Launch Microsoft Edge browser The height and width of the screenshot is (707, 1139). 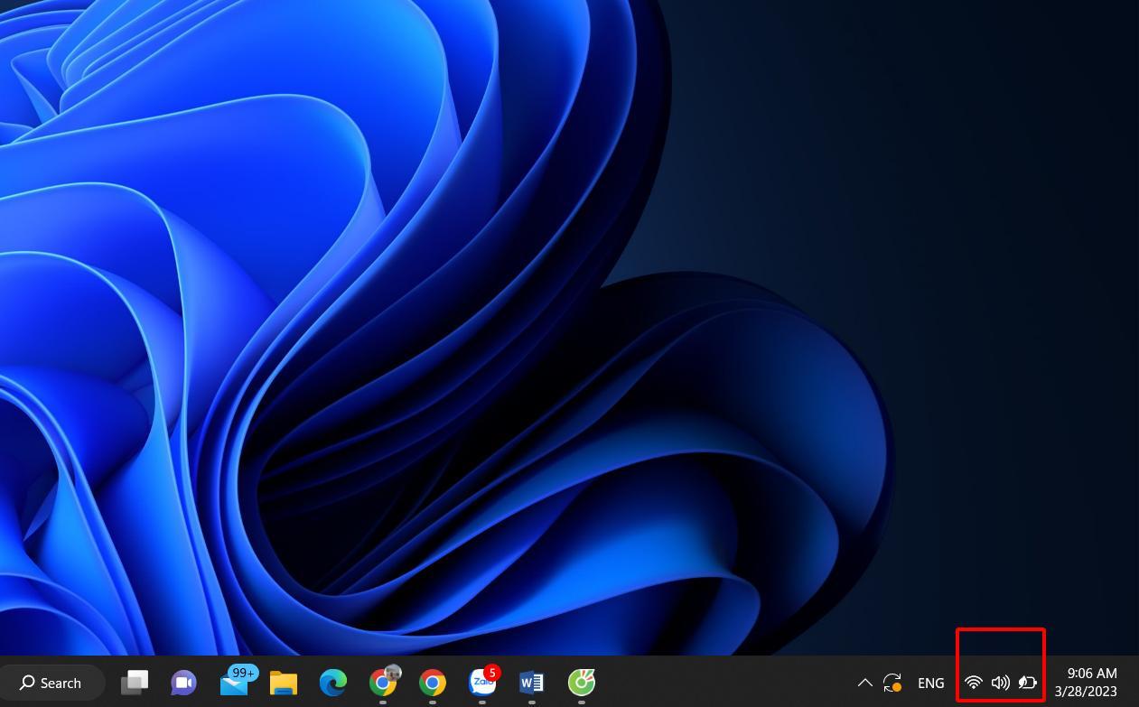pos(333,683)
